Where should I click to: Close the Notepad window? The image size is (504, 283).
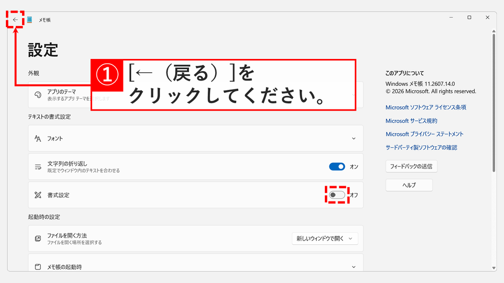(x=487, y=17)
